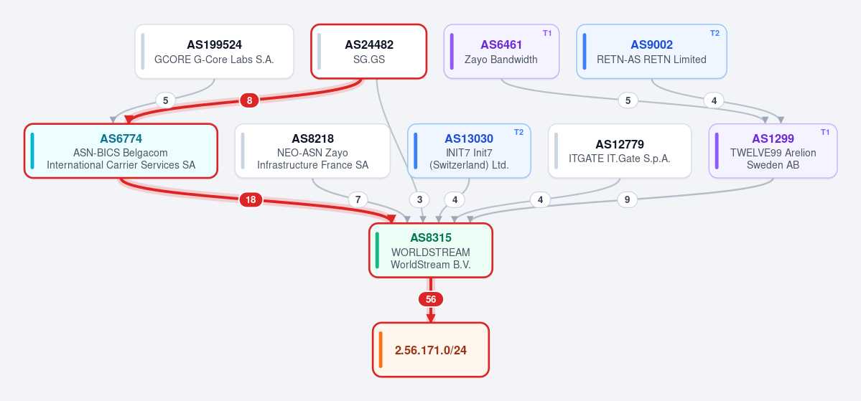Image resolution: width=861 pixels, height=401 pixels.
Task: Select AS1299 Arelion Sweden node
Action: tap(773, 151)
